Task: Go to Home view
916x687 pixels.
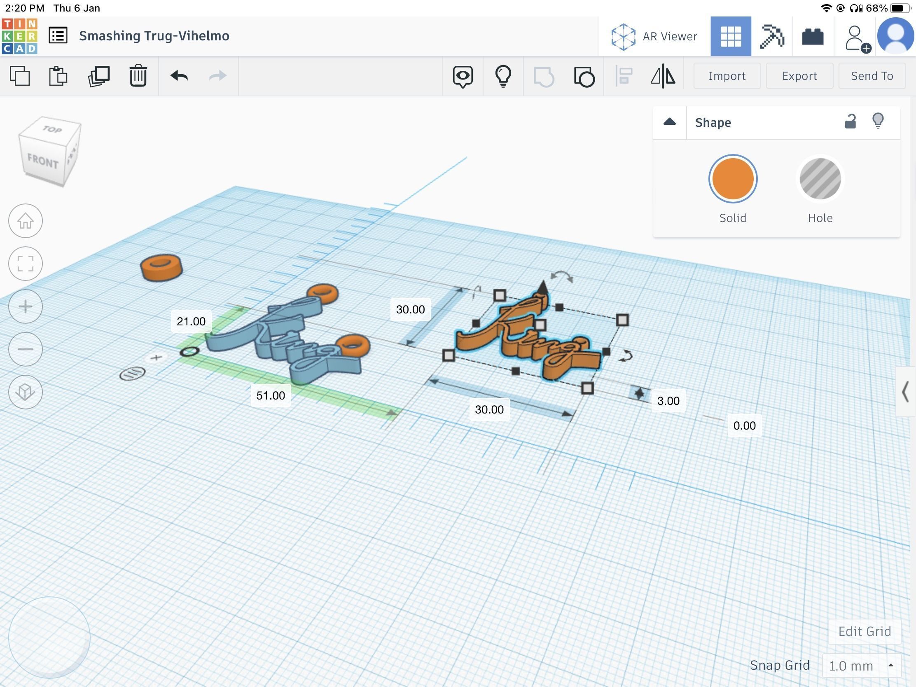Action: point(26,221)
